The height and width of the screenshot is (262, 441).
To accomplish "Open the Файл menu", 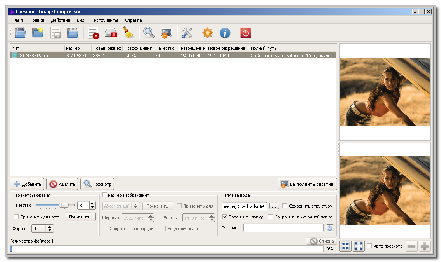I will point(17,20).
